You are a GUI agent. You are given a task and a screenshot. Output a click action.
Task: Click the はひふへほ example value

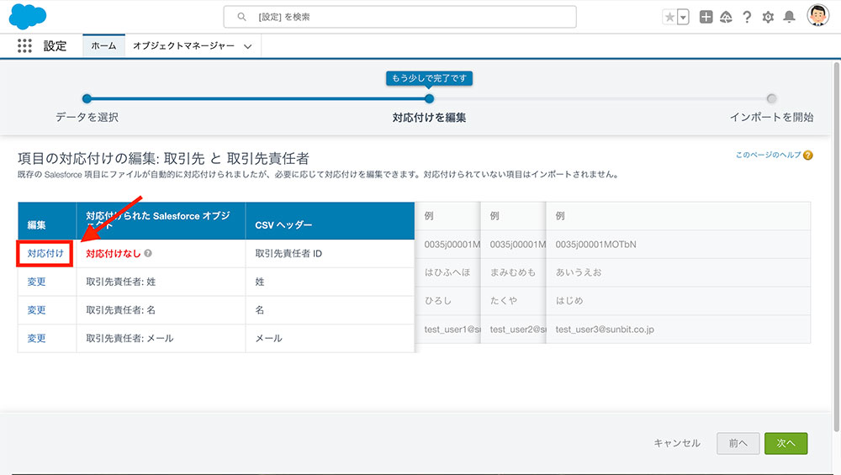click(447, 272)
